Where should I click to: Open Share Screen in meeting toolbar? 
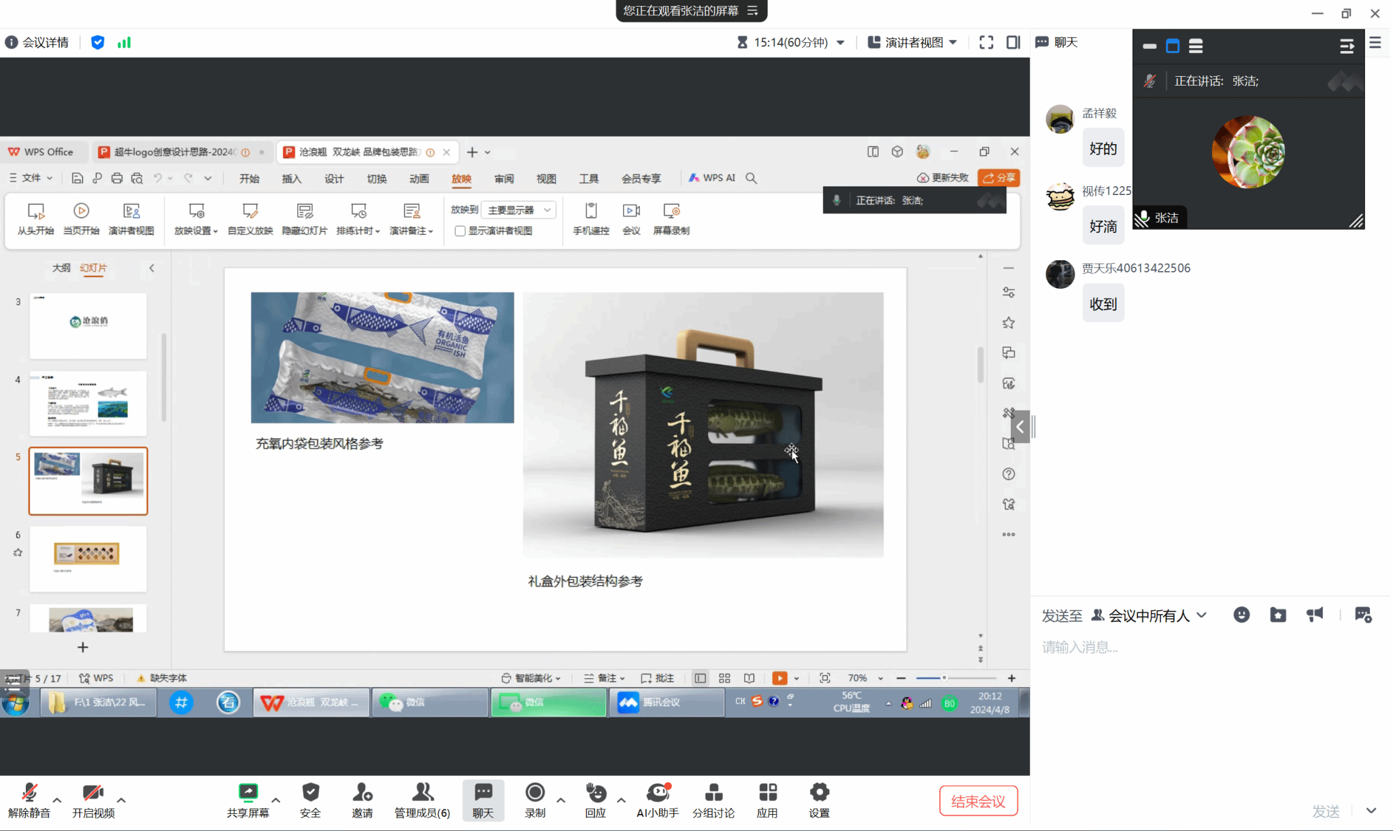[x=248, y=800]
